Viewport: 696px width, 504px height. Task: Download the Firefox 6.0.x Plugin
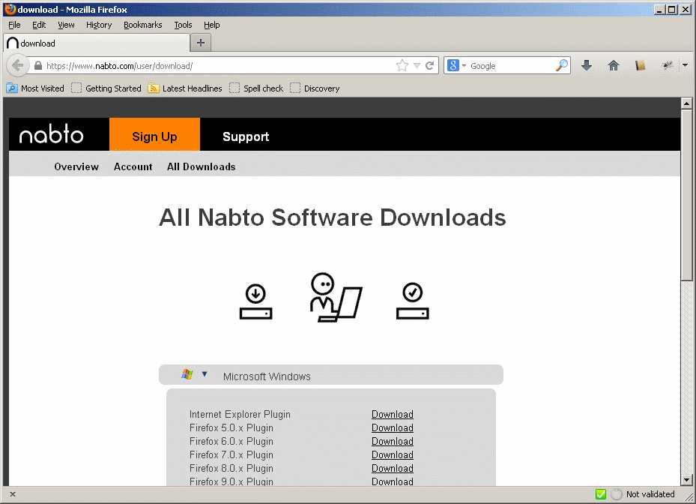393,441
